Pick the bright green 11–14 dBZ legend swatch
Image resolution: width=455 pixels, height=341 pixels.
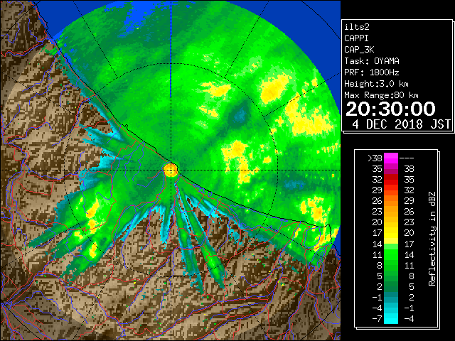tap(391, 254)
